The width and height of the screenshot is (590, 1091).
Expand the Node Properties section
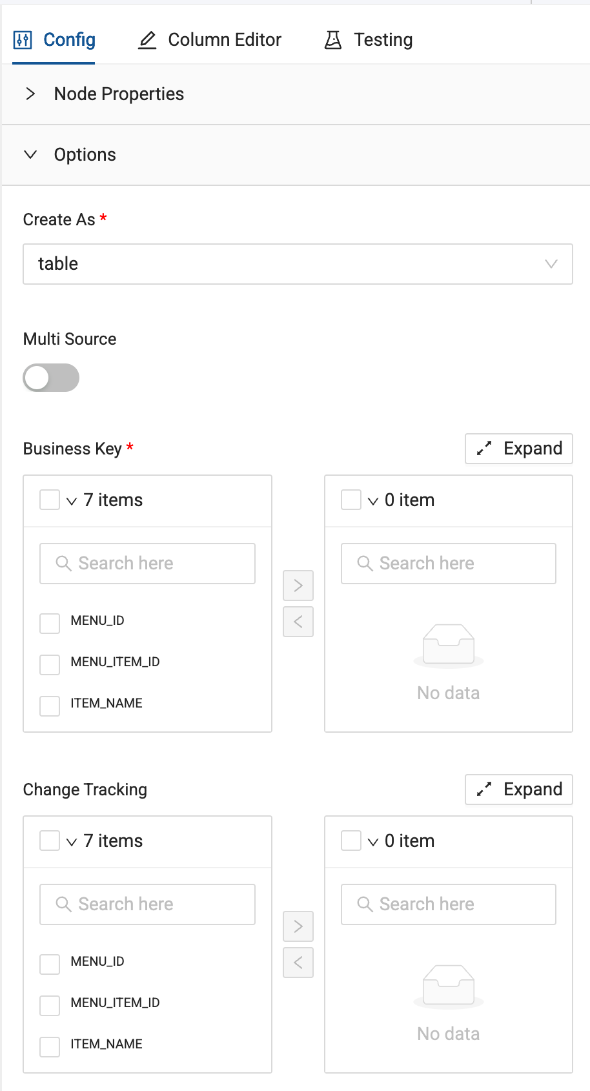tap(30, 94)
